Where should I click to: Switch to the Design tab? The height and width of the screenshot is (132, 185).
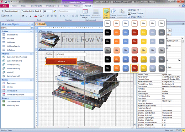tap(67, 6)
